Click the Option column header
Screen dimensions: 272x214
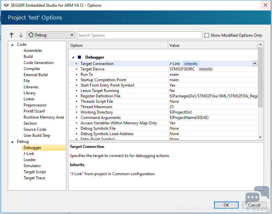click(118, 45)
